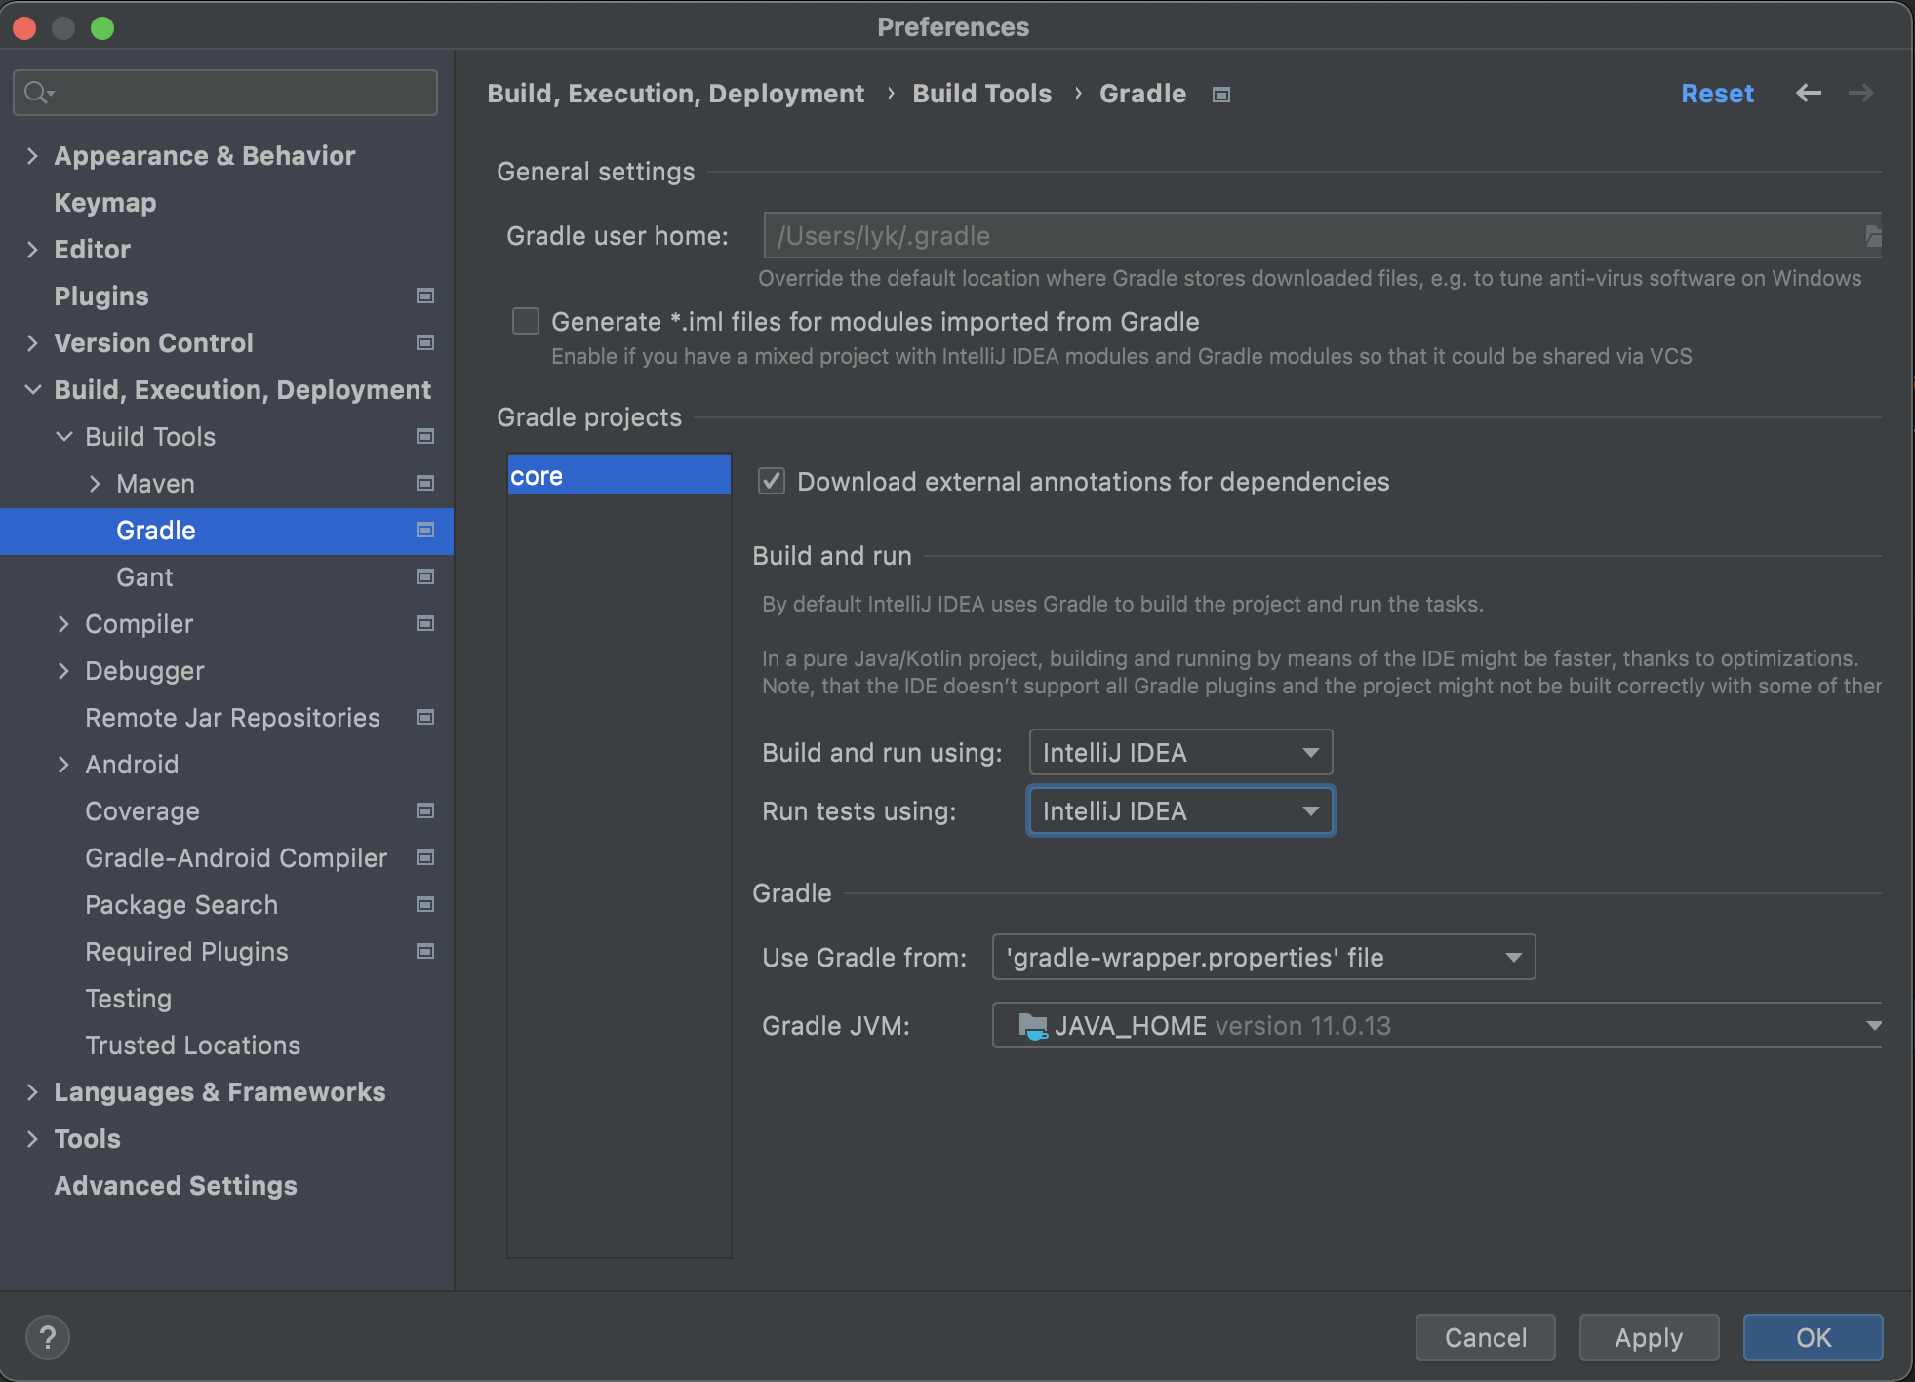Image resolution: width=1915 pixels, height=1382 pixels.
Task: Open the Gradle JVM dropdown
Action: [1436, 1025]
